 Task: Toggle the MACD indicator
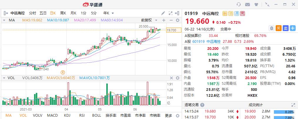click(52, 115)
